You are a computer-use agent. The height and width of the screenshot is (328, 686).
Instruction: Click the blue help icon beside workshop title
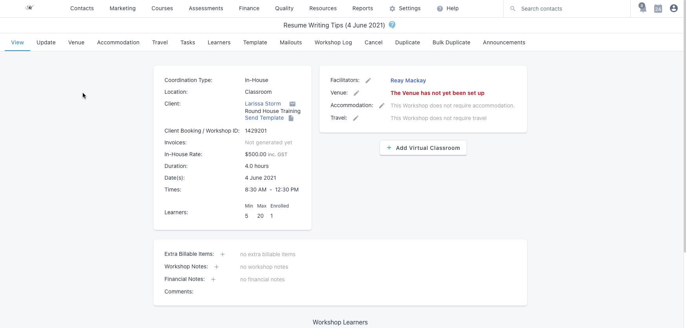point(392,25)
